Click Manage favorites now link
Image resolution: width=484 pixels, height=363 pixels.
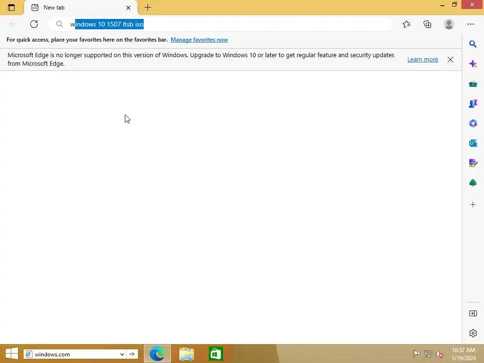tap(199, 40)
